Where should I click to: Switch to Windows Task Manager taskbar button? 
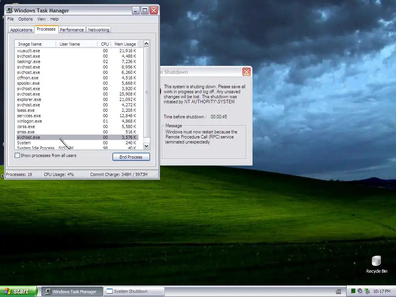pyautogui.click(x=72, y=292)
